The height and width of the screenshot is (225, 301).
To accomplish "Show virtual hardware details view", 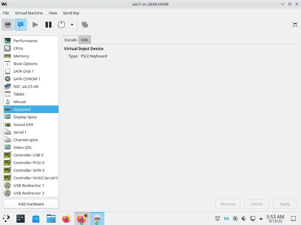I will coord(21,25).
